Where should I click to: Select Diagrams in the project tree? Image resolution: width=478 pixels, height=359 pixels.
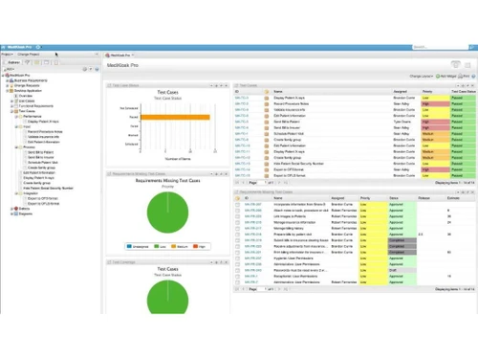pos(26,213)
